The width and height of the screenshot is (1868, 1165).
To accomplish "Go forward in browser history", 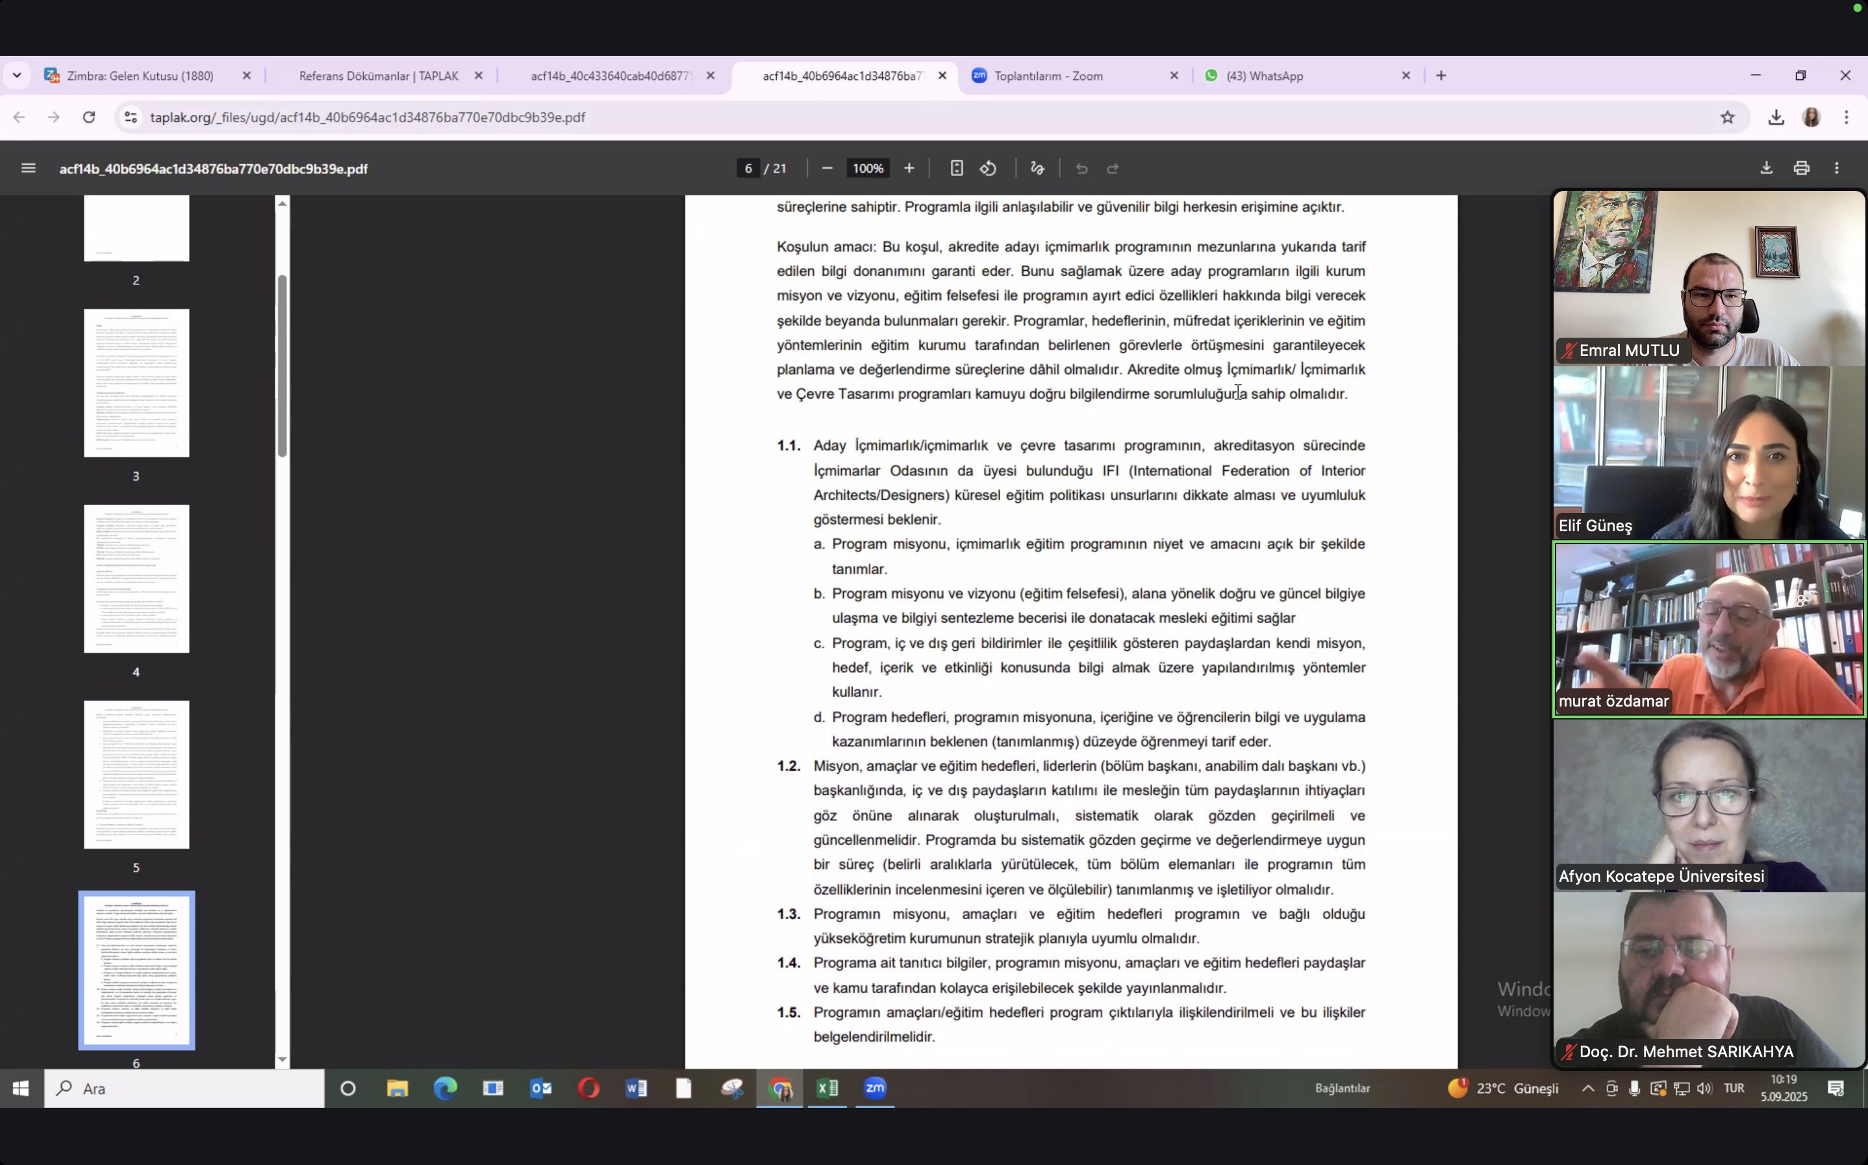I will pos(53,117).
